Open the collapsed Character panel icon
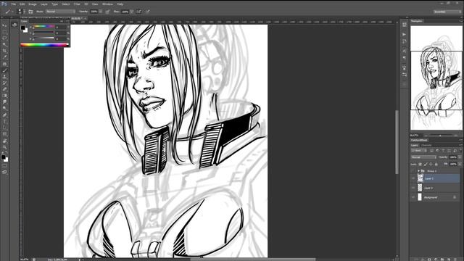Viewport: 464px width, 261px height. (x=405, y=51)
